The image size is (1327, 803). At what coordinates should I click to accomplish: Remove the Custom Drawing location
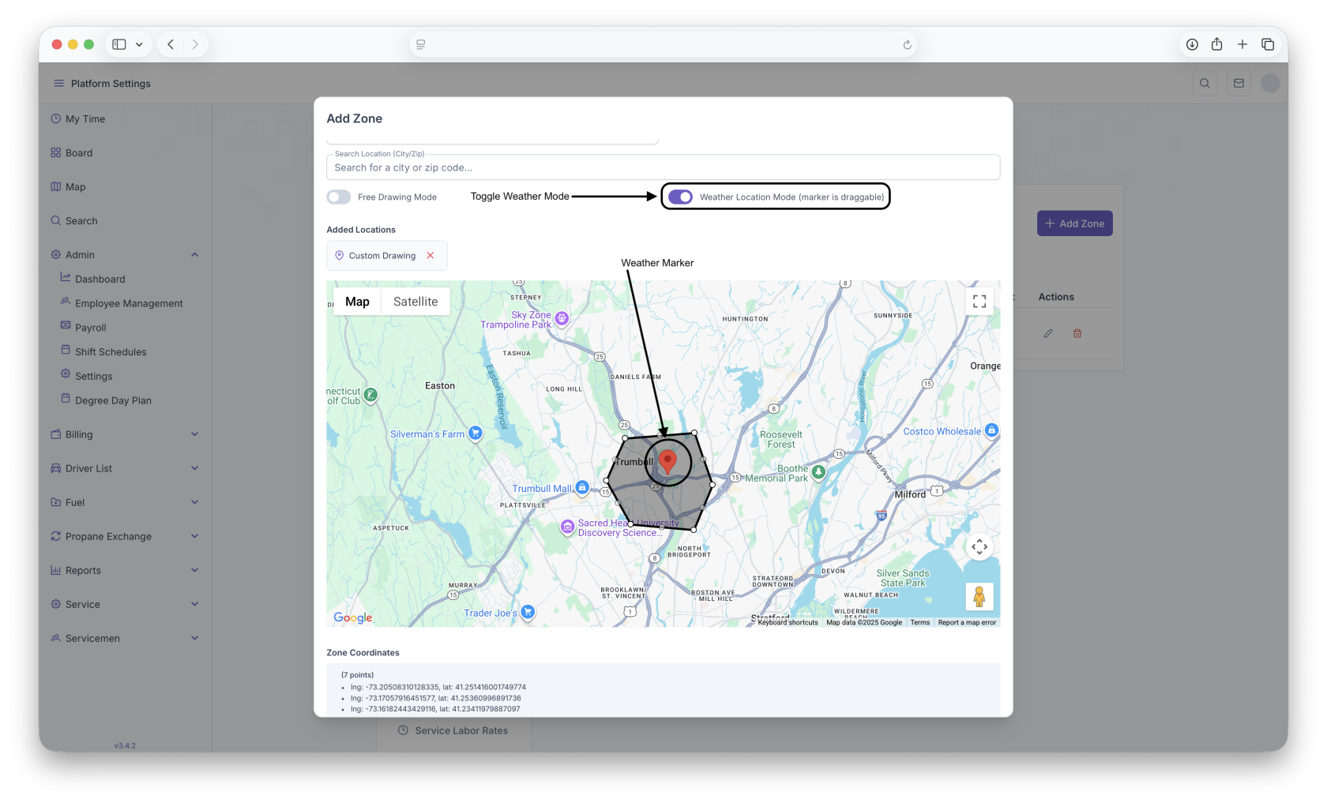pyautogui.click(x=430, y=256)
